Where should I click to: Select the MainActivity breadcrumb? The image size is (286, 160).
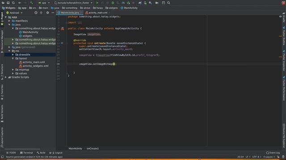point(129,8)
